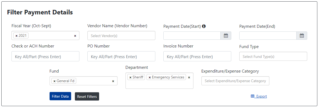This screenshot has width=320, height=108.
Task: Remove the General Fd fund tag
Action: click(55, 81)
